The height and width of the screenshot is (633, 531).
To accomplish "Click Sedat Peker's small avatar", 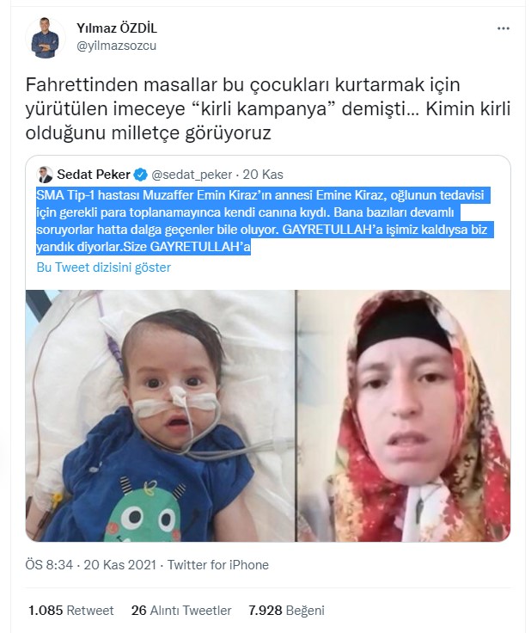I will (x=45, y=175).
